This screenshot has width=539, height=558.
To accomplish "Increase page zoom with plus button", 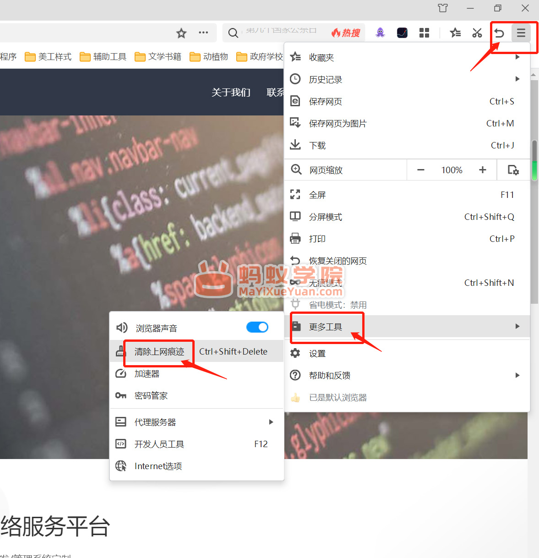I will [483, 170].
